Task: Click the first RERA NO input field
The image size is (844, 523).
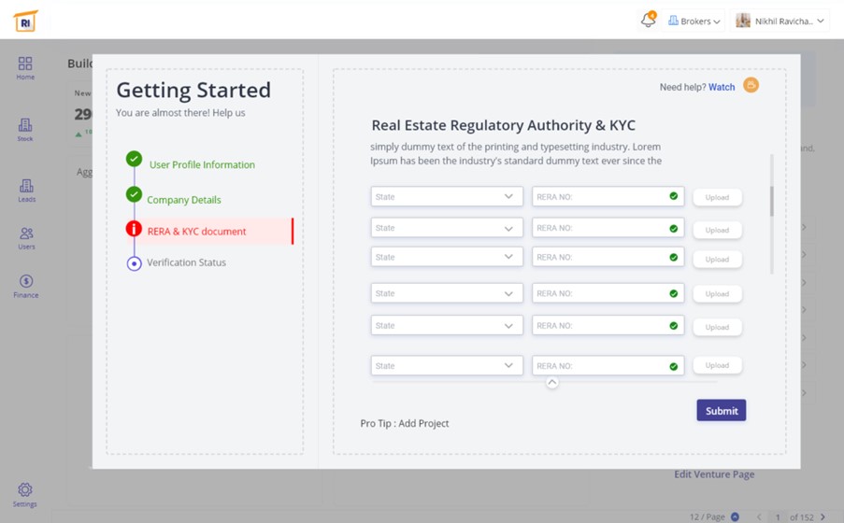Action: (x=598, y=197)
